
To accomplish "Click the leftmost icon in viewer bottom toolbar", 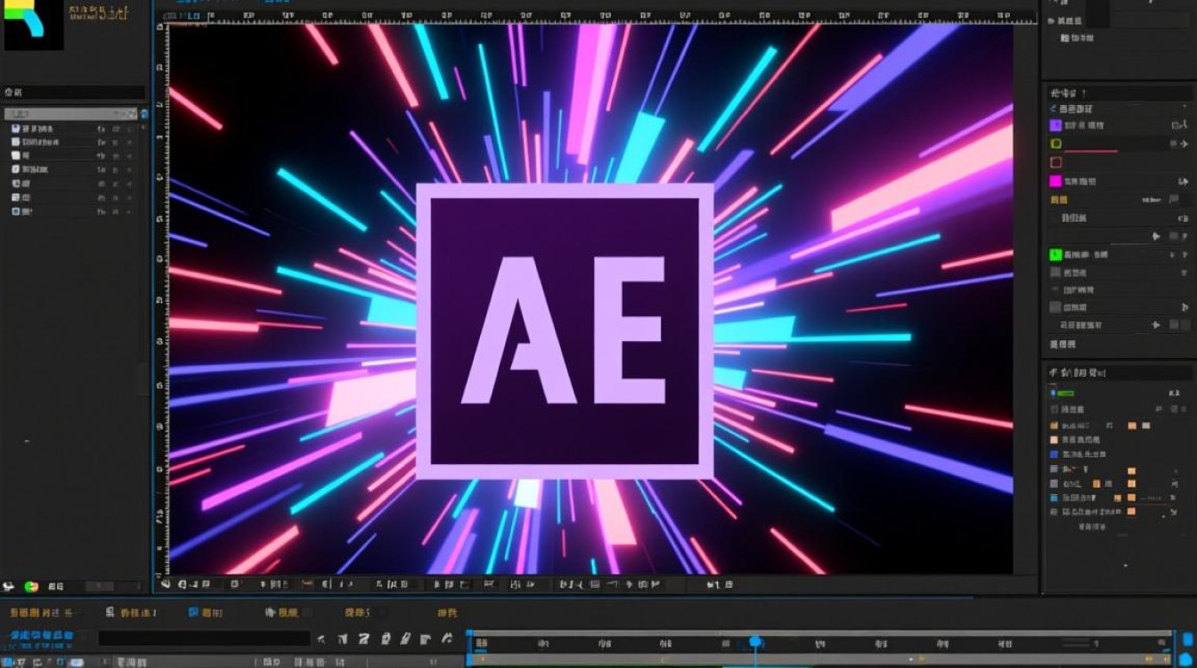I will tap(165, 585).
